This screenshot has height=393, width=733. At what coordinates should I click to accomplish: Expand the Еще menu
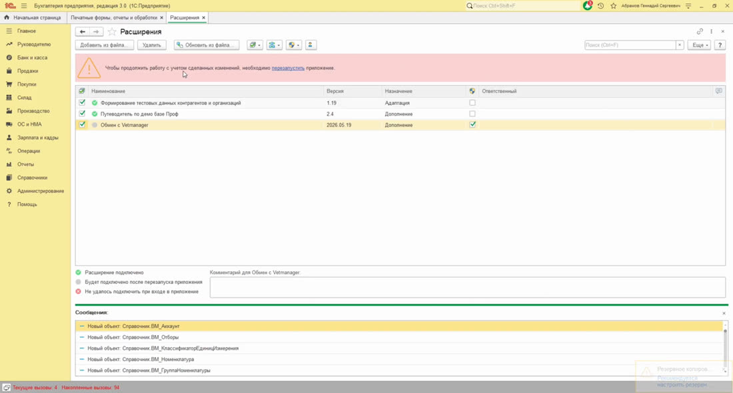(700, 45)
